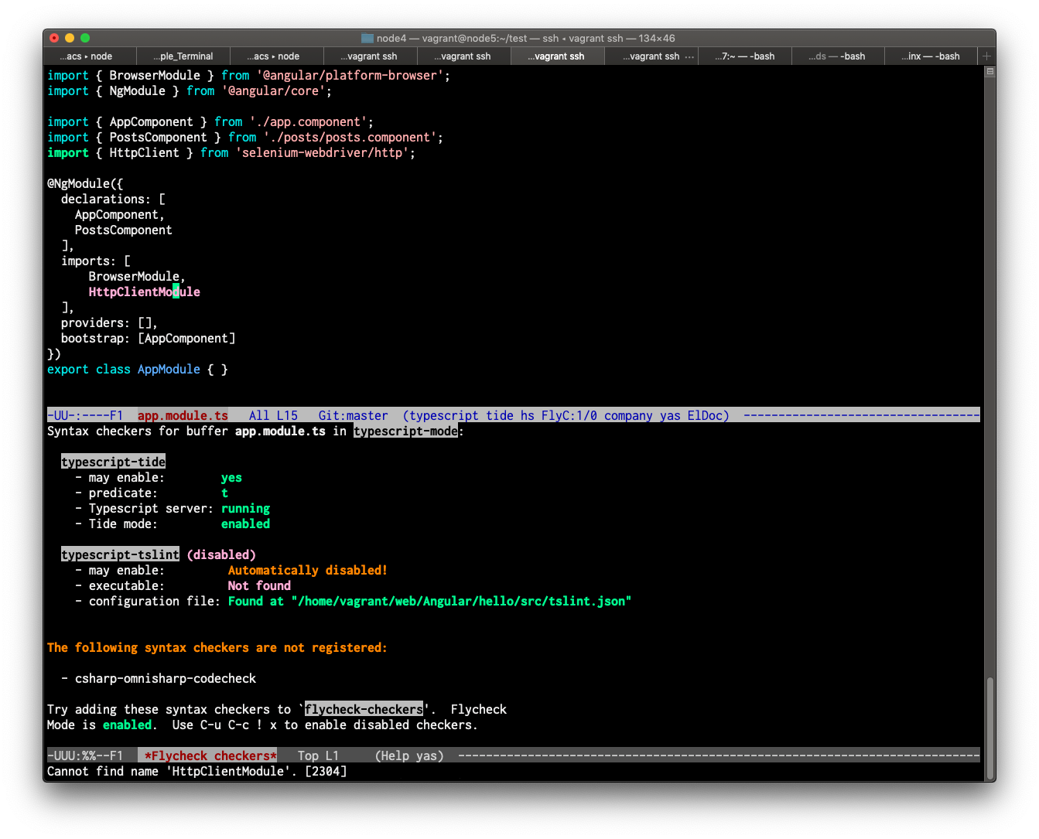Click '@NgModule({' decorator line

tap(85, 184)
